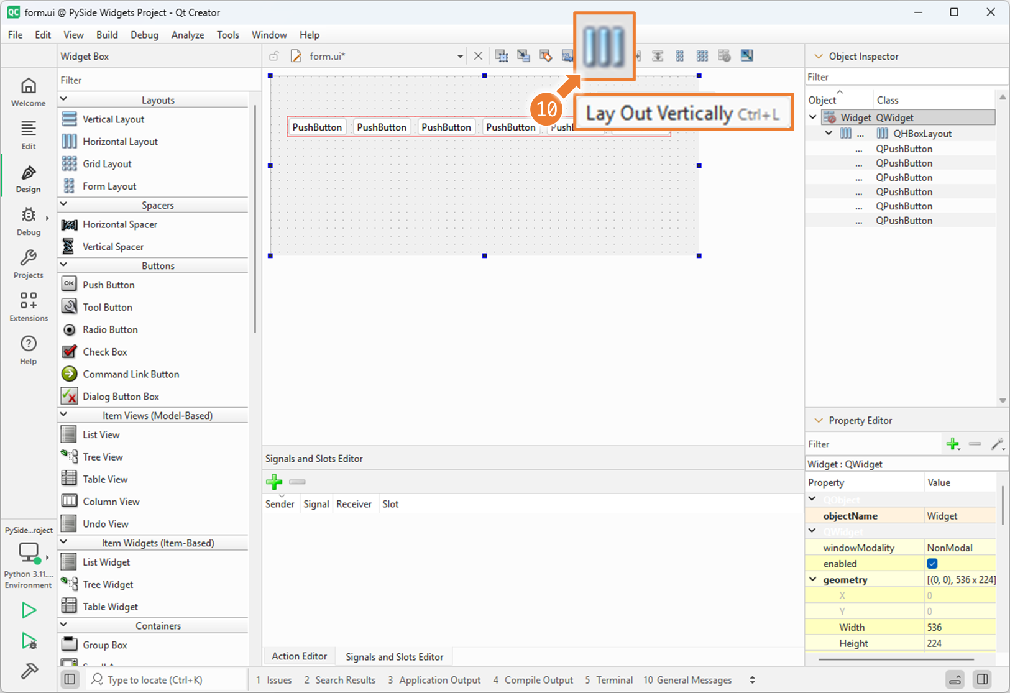Activate Edit Signals/Slots mode in toolbar
The width and height of the screenshot is (1010, 693).
(523, 56)
